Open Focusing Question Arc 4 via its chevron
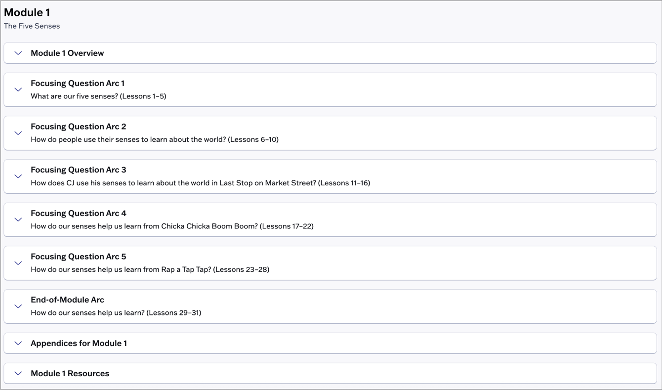 click(x=18, y=219)
